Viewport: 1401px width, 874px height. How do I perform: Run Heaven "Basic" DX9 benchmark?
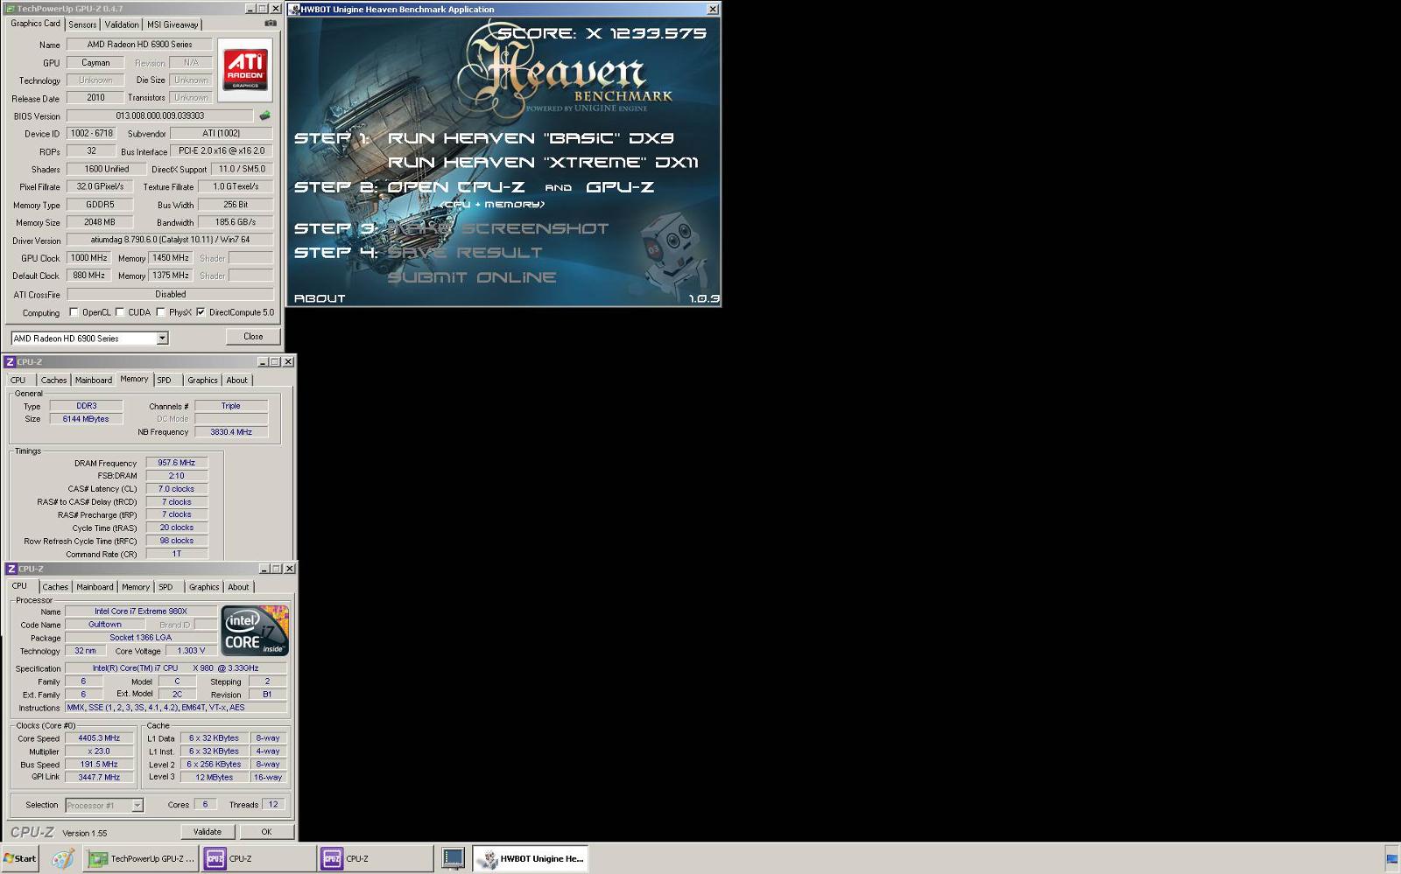pos(531,138)
